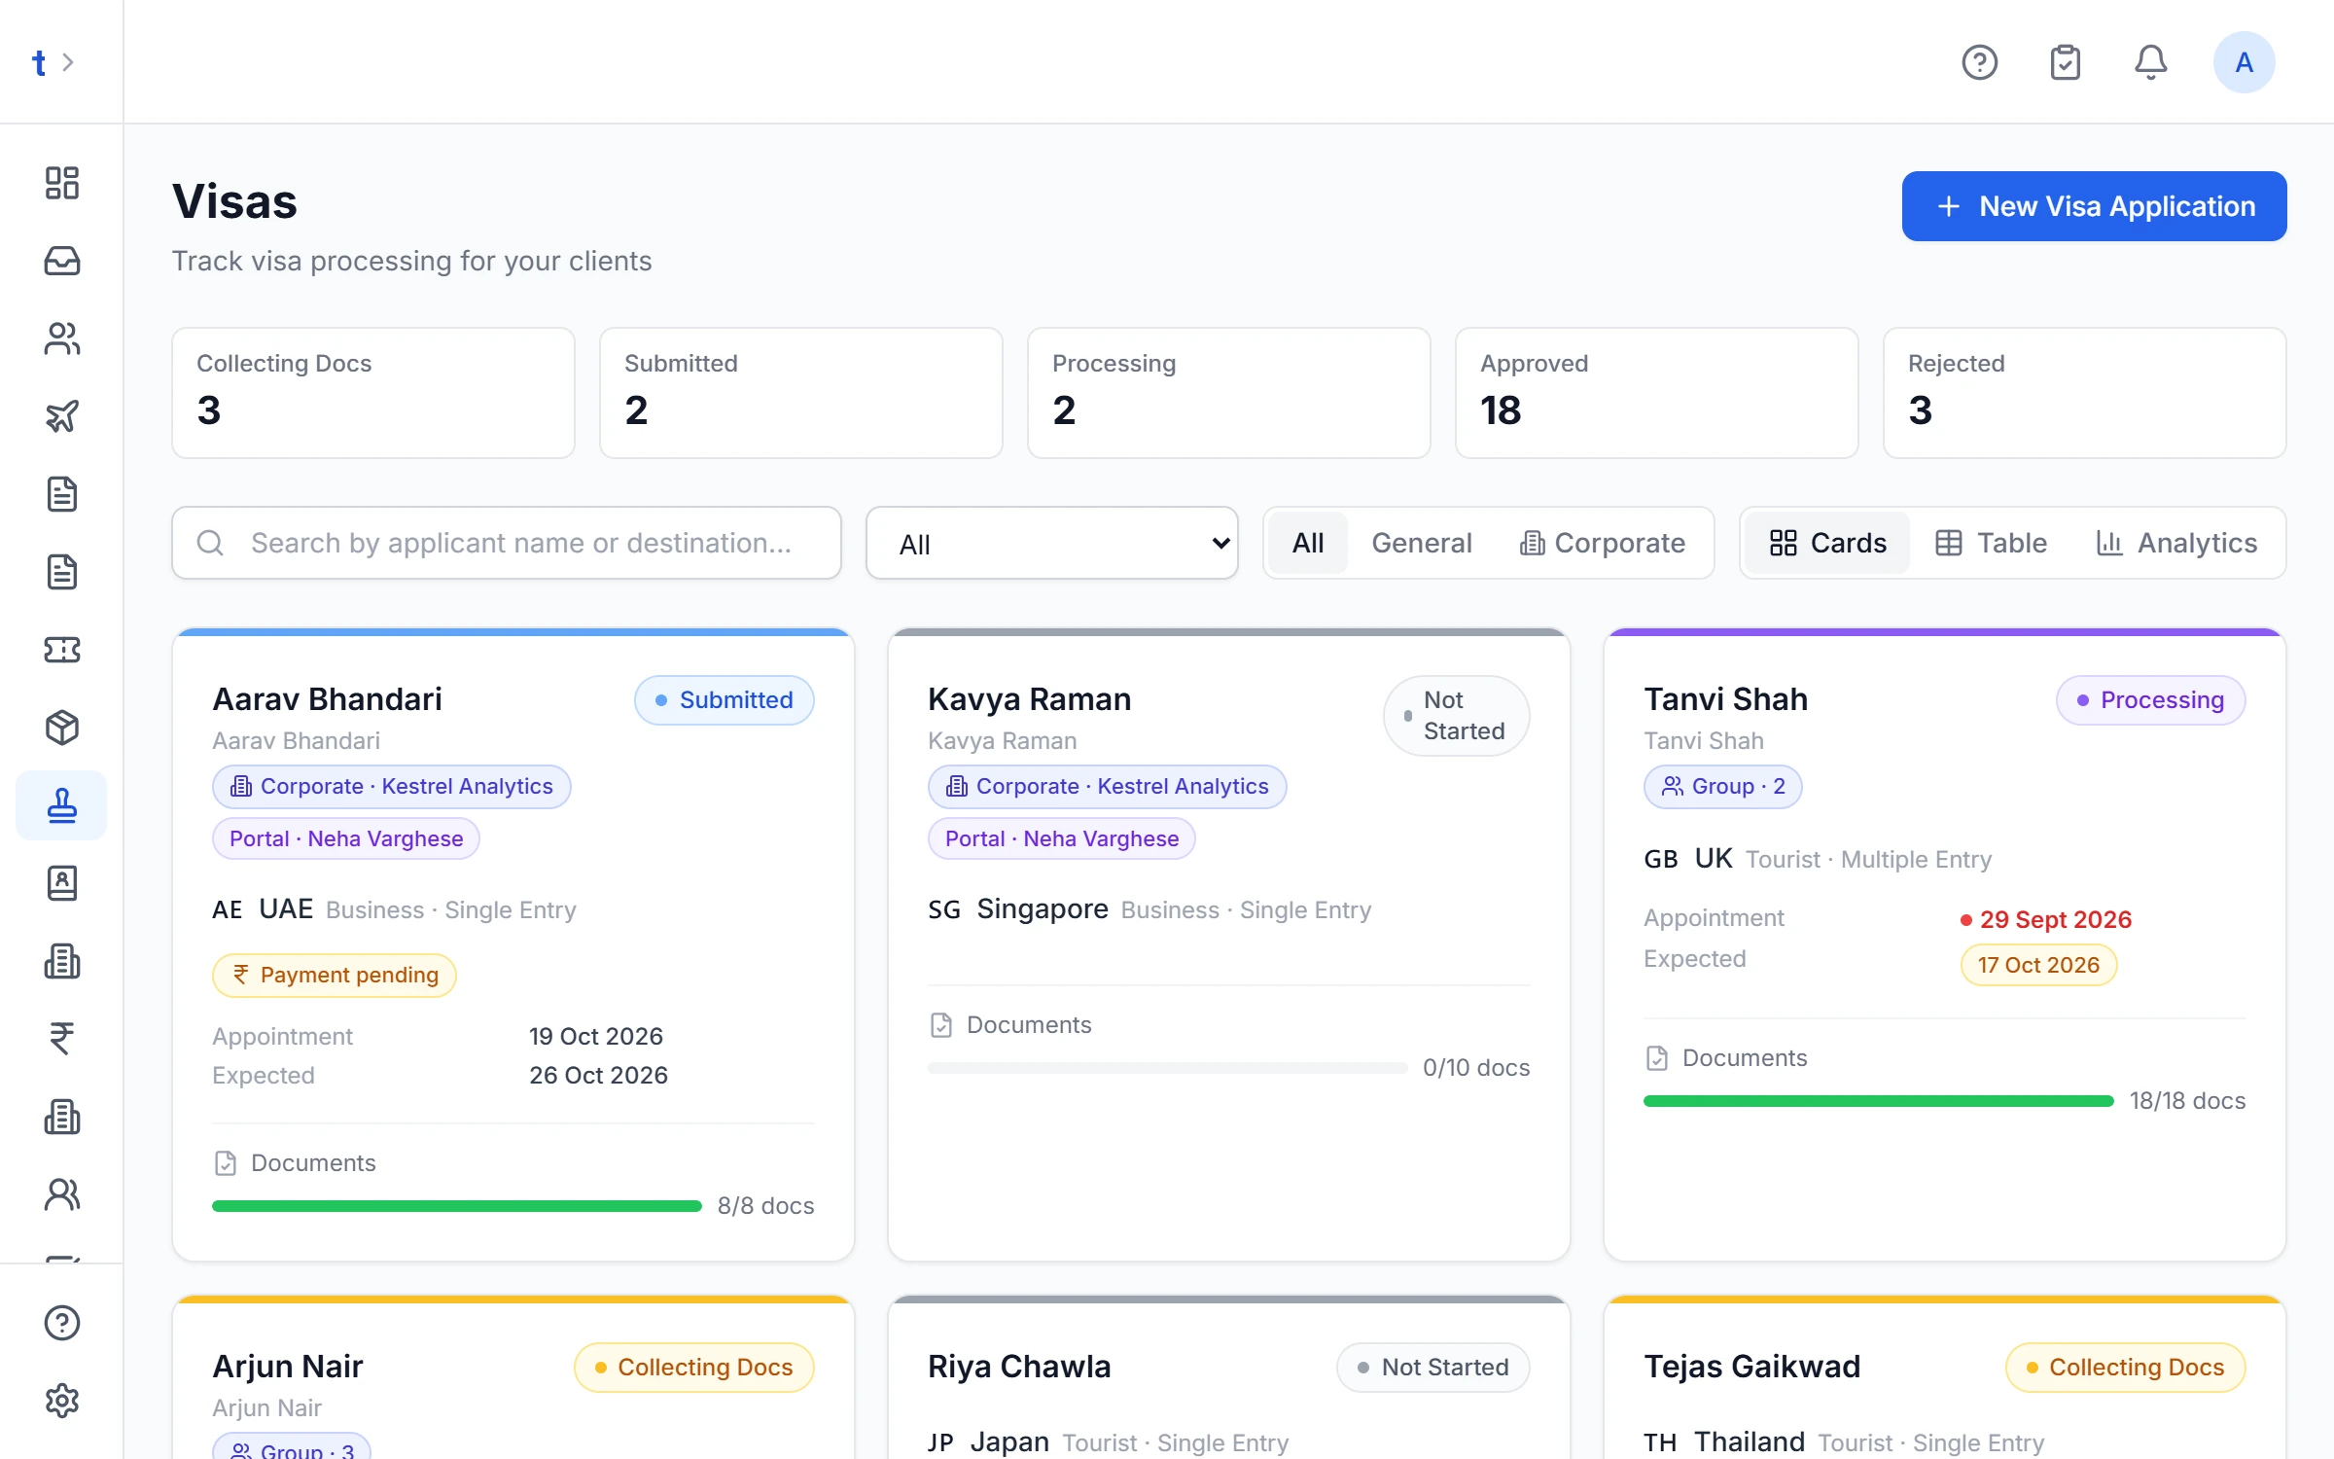
Task: Open Aarav Bhandari visa card name
Action: (327, 699)
